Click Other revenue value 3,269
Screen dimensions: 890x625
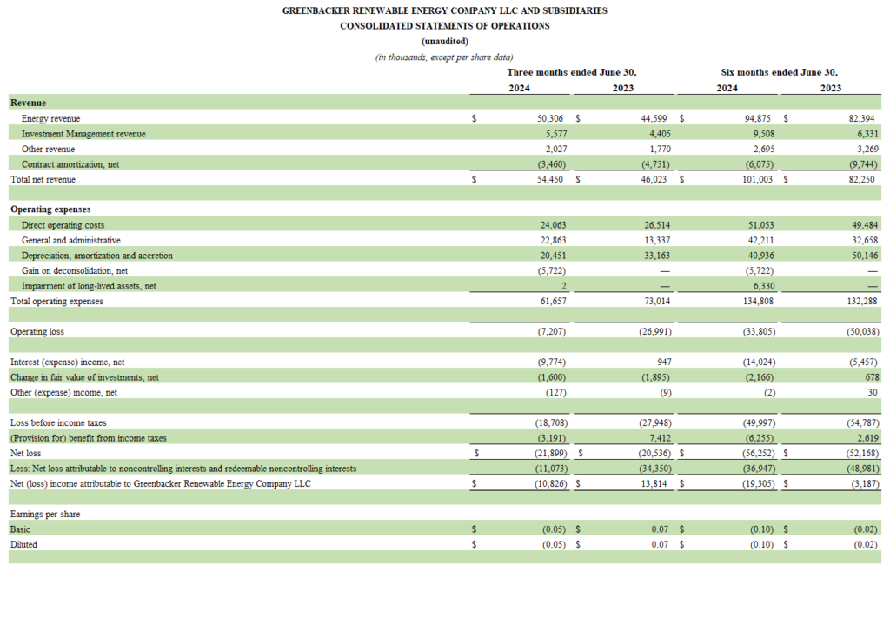867,150
